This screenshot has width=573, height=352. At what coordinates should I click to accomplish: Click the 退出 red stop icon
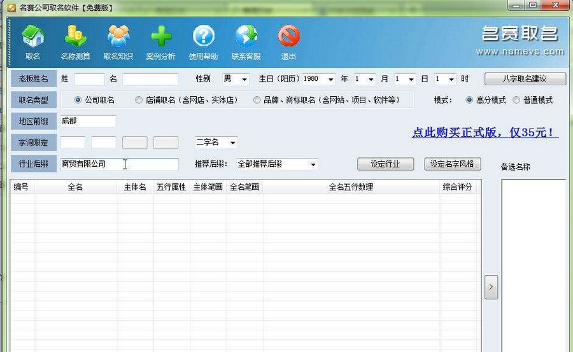coord(288,37)
